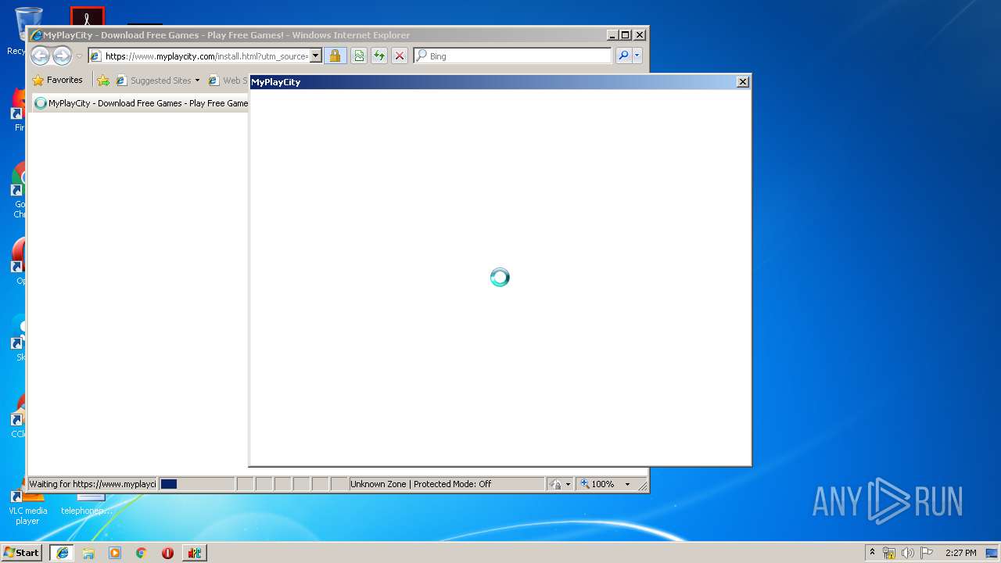The height and width of the screenshot is (563, 1001).
Task: Select the VLC media player desktop shortcut
Action: (x=27, y=507)
